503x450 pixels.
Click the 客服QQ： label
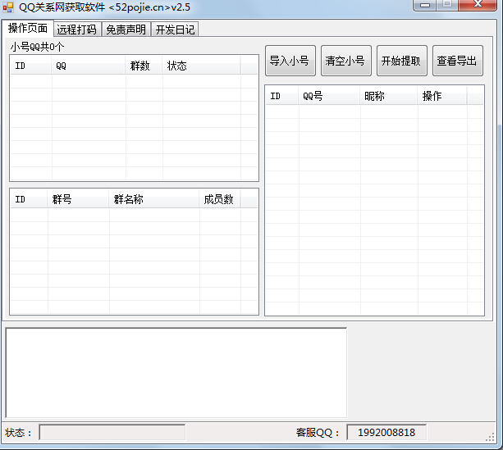[x=318, y=433]
